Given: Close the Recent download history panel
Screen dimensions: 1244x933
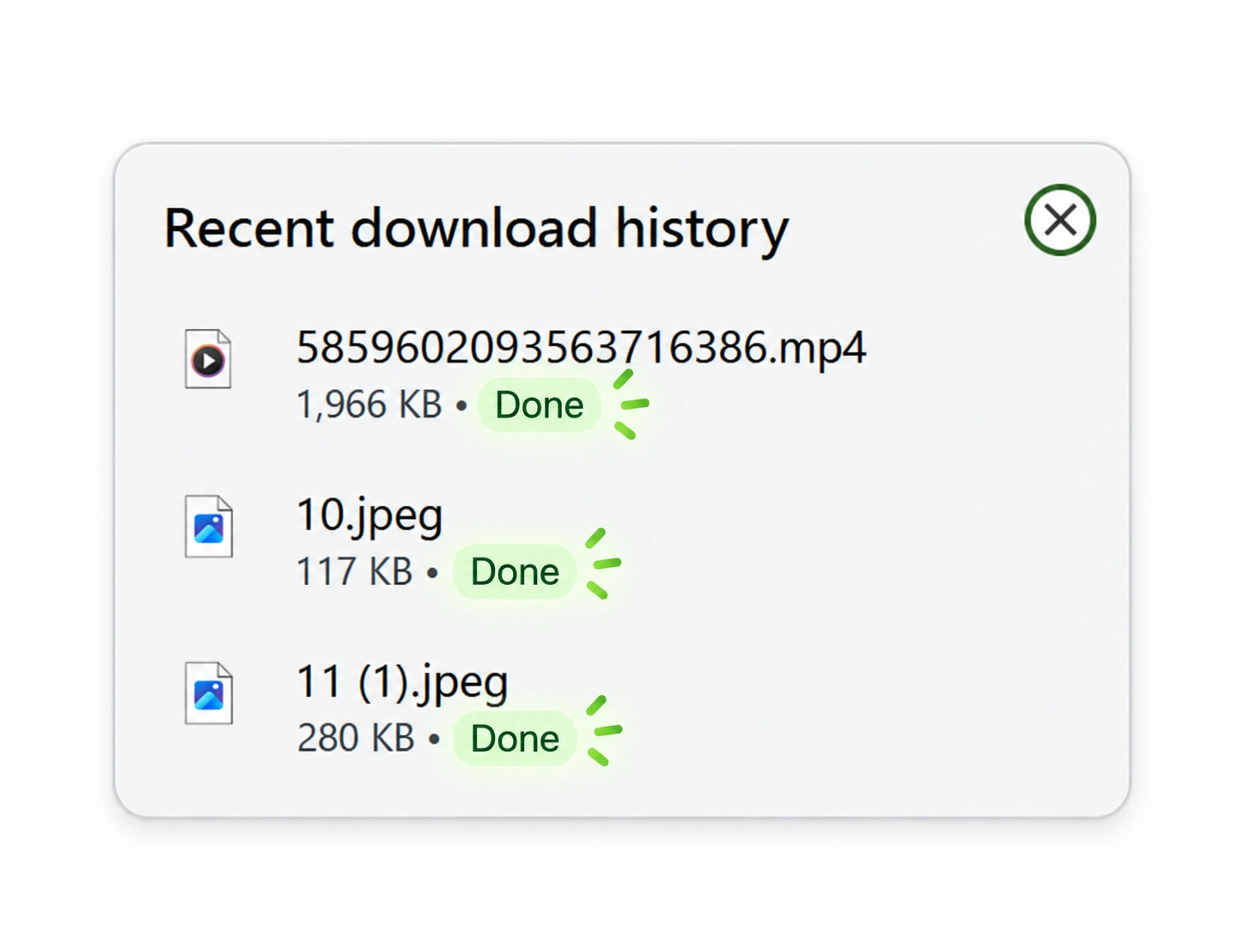Looking at the screenshot, I should coord(1059,220).
